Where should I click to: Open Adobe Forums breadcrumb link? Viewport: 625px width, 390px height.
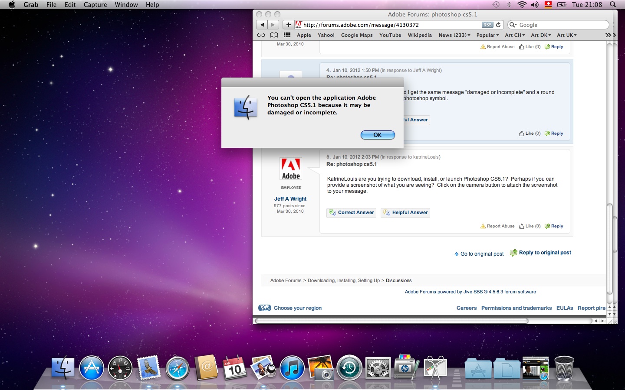(286, 281)
